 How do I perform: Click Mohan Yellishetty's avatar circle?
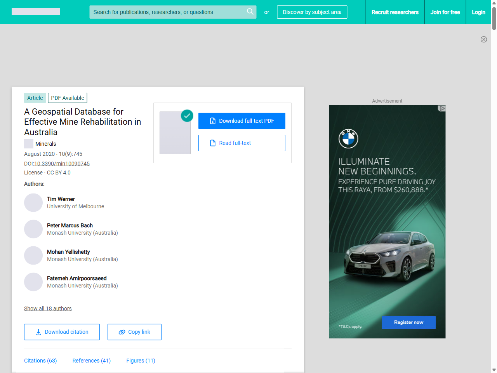coord(33,256)
